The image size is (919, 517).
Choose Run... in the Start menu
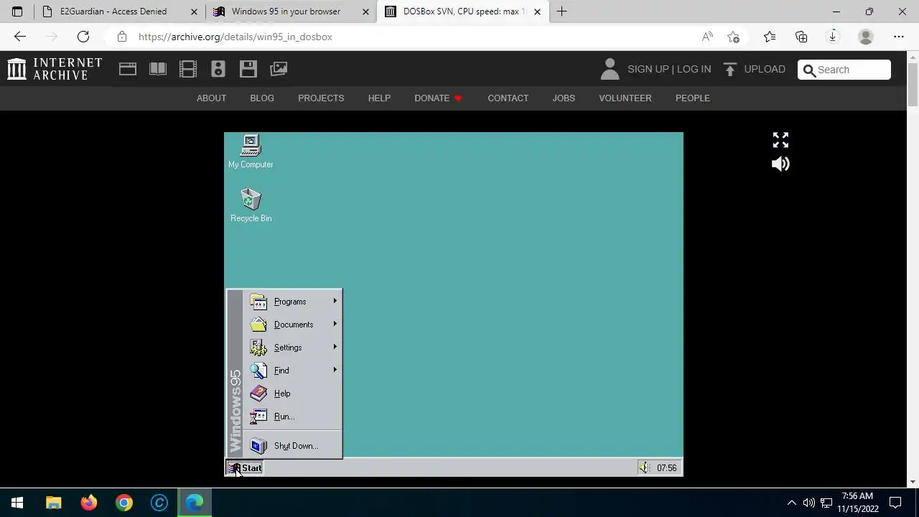coord(293,416)
